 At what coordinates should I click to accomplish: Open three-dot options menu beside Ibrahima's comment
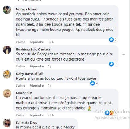pyautogui.click(x=123, y=54)
